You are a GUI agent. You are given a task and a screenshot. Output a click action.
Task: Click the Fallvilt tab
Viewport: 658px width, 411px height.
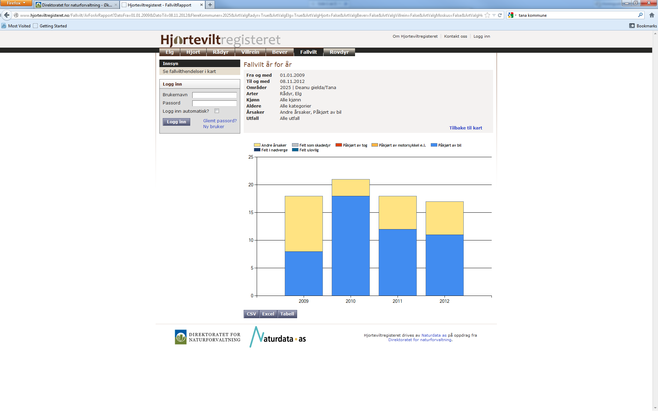(308, 52)
